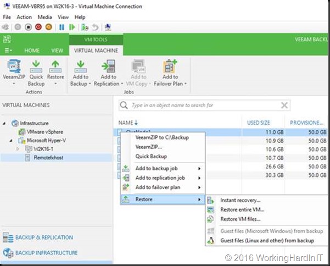Click the 30.3 GB used size cell
This screenshot has width=330, height=266.
point(274,175)
